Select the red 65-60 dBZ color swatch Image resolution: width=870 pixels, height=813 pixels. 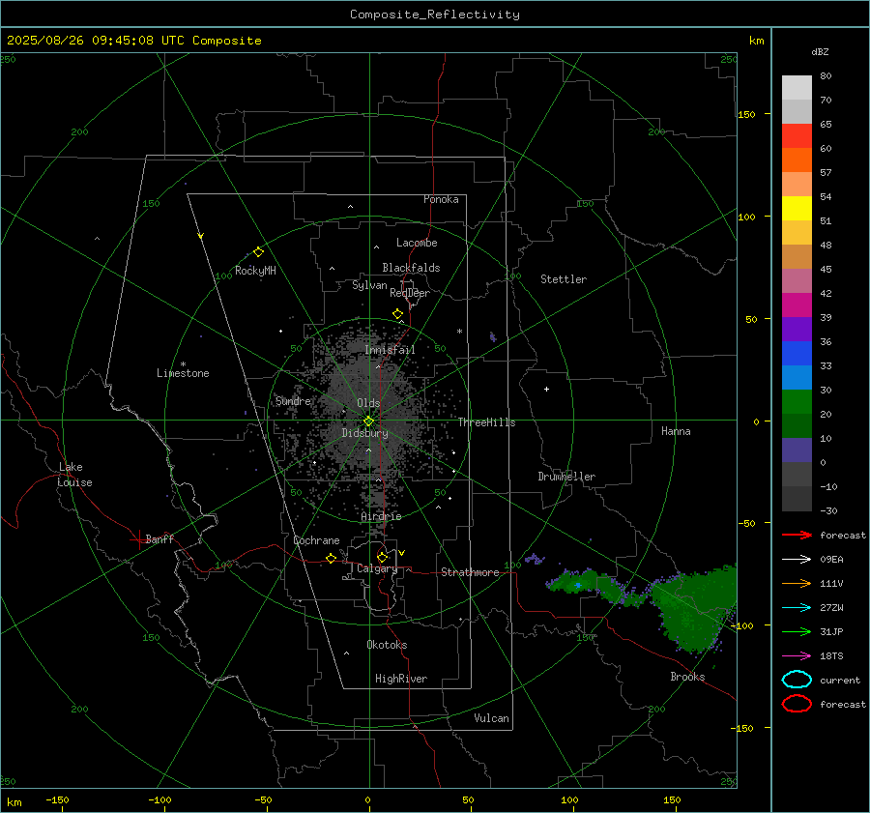point(797,136)
